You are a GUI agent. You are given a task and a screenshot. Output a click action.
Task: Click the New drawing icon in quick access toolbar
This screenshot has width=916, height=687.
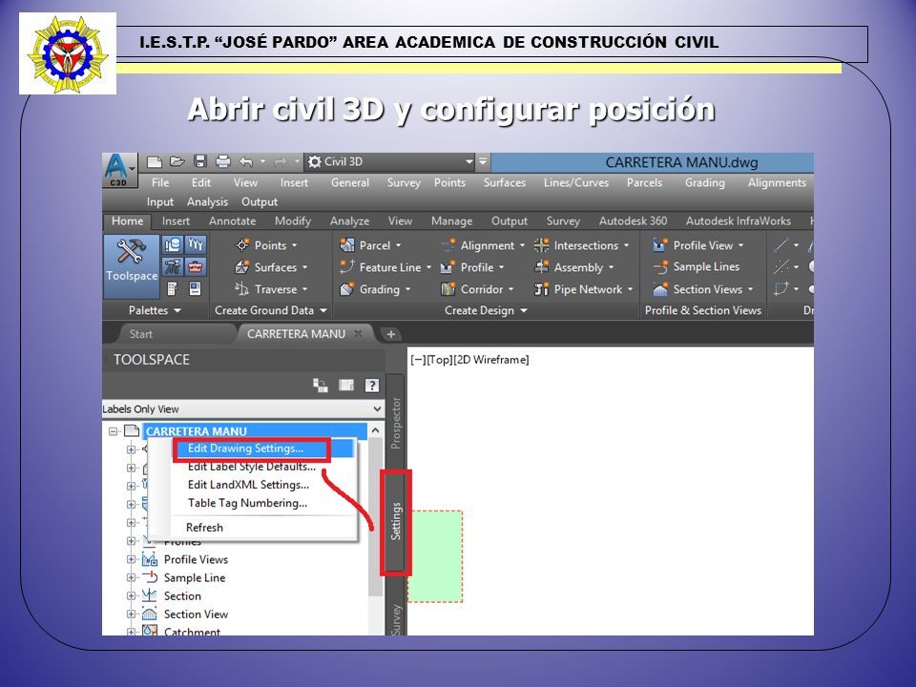155,162
